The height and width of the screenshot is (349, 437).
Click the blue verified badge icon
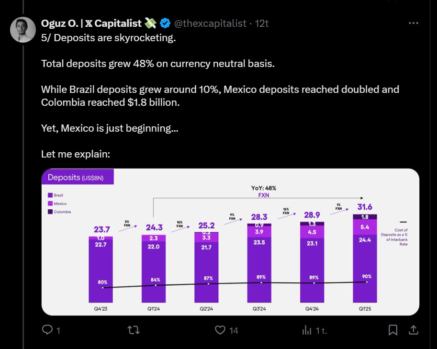pos(165,23)
